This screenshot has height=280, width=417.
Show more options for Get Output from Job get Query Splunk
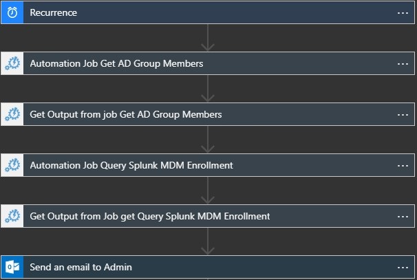403,216
